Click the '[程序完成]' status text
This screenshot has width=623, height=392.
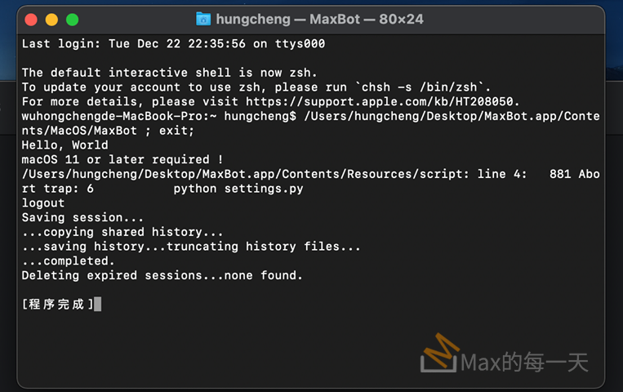point(57,305)
